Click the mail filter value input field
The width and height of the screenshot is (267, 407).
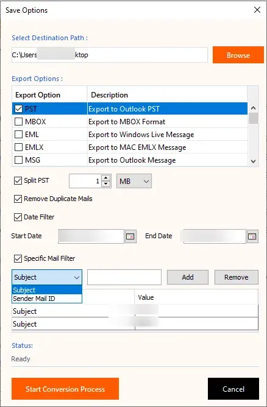pyautogui.click(x=124, y=277)
